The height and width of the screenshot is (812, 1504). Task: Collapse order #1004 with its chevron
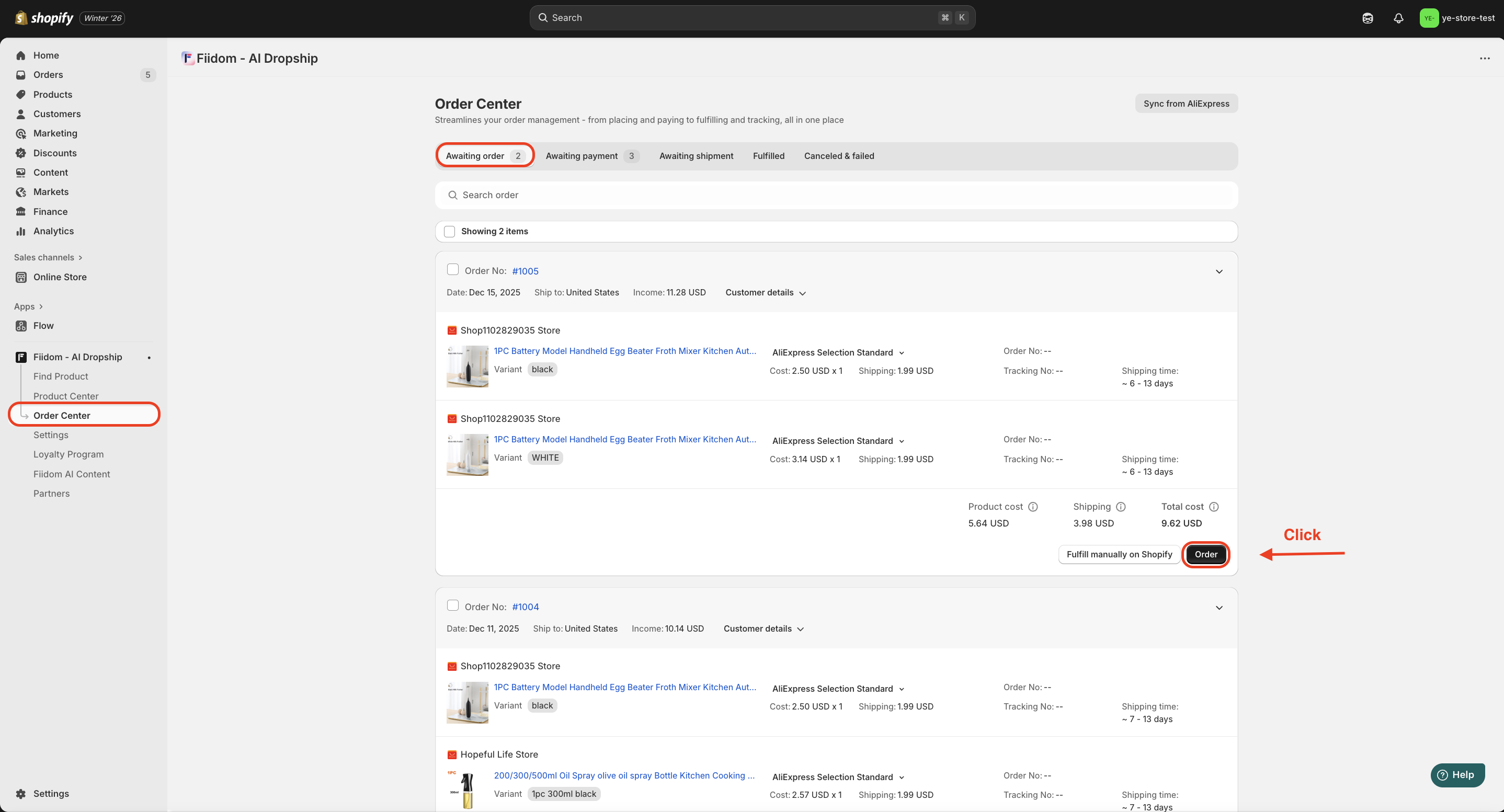[1219, 608]
